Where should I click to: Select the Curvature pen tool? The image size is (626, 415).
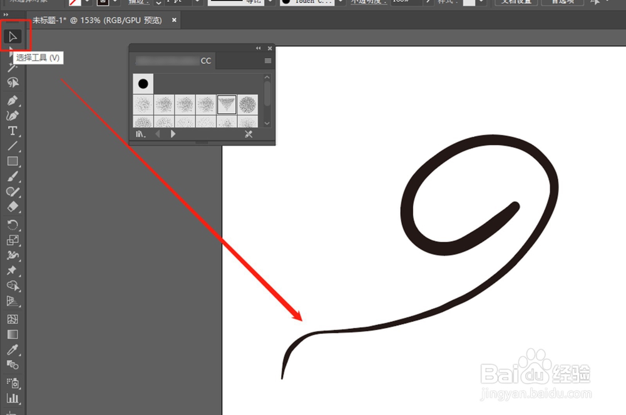(13, 115)
